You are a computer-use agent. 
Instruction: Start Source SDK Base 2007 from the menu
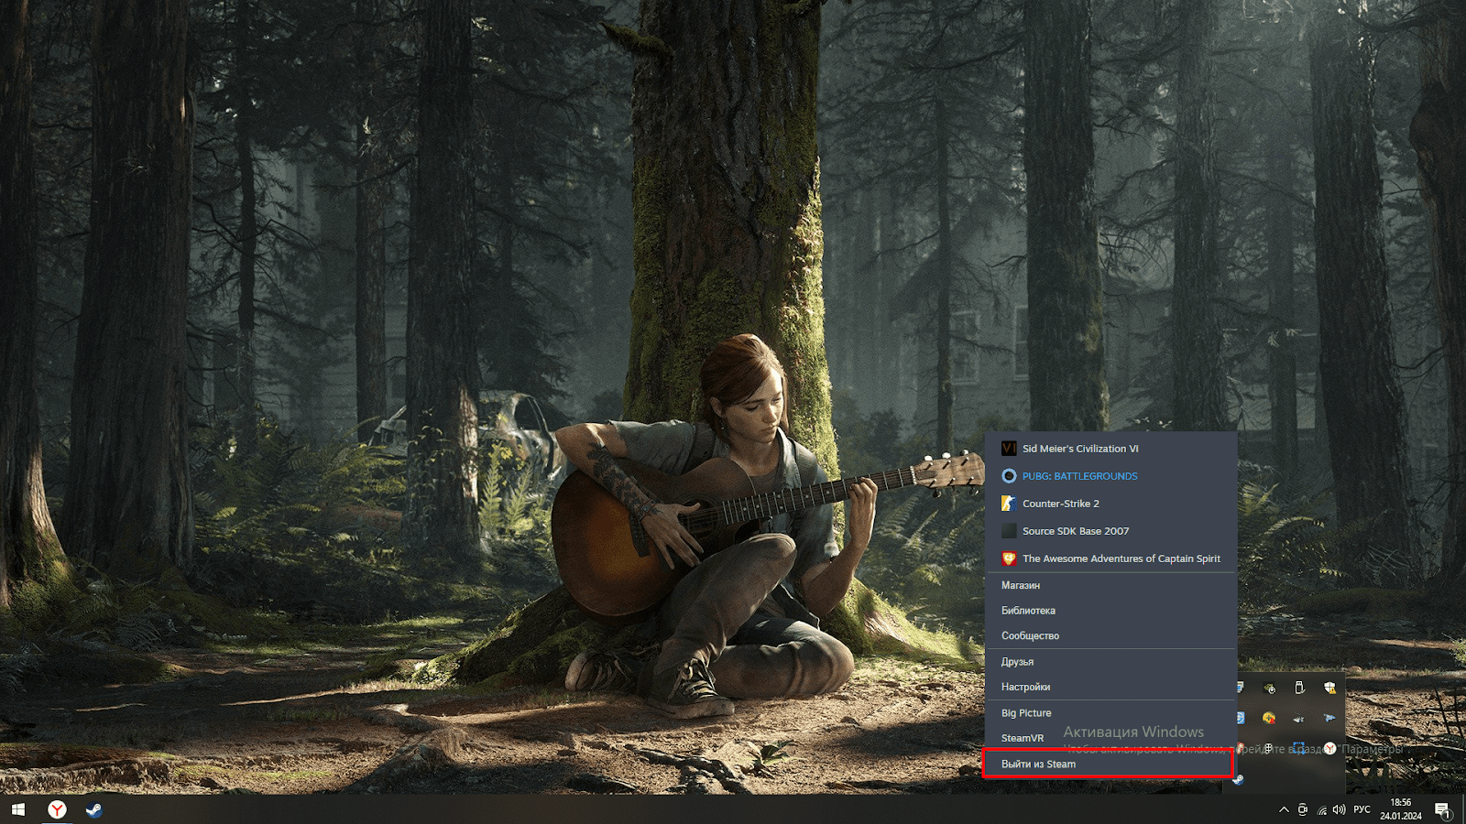point(1110,531)
